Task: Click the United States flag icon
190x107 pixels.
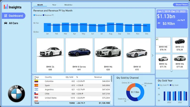Action: [x=36, y=98]
